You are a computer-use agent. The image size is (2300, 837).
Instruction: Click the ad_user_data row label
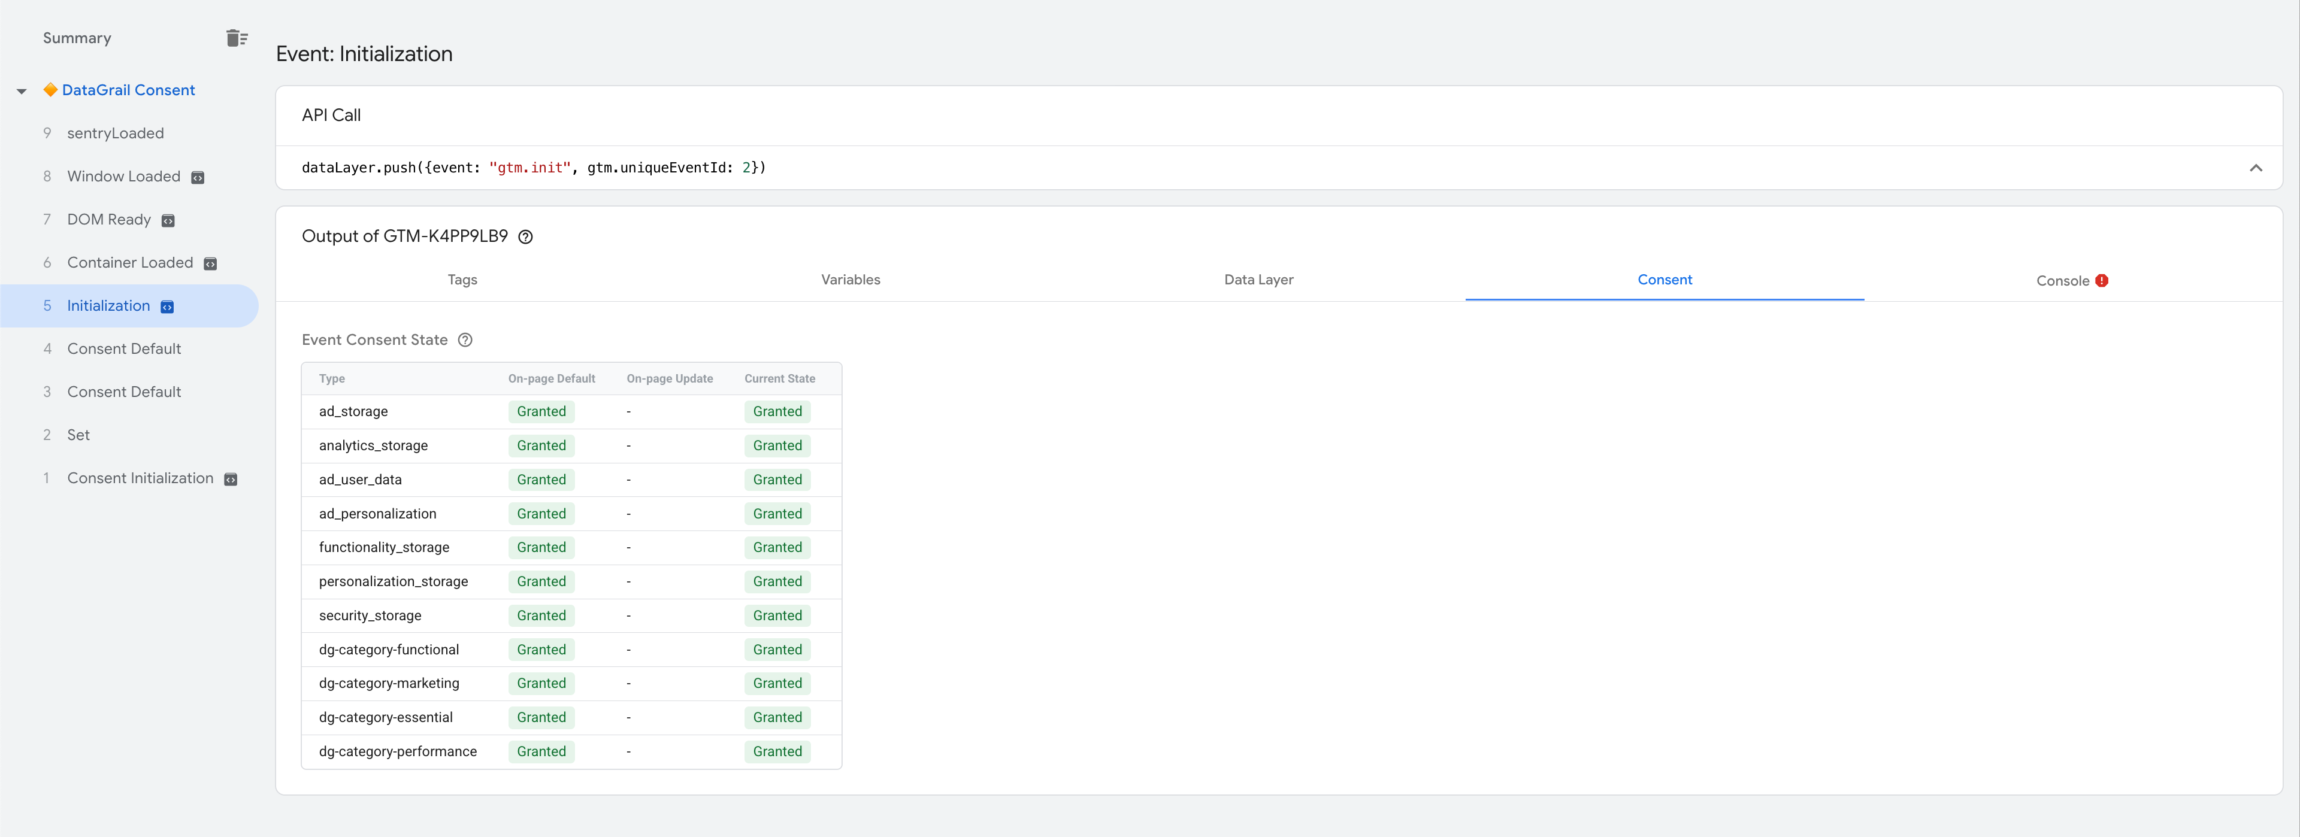361,479
